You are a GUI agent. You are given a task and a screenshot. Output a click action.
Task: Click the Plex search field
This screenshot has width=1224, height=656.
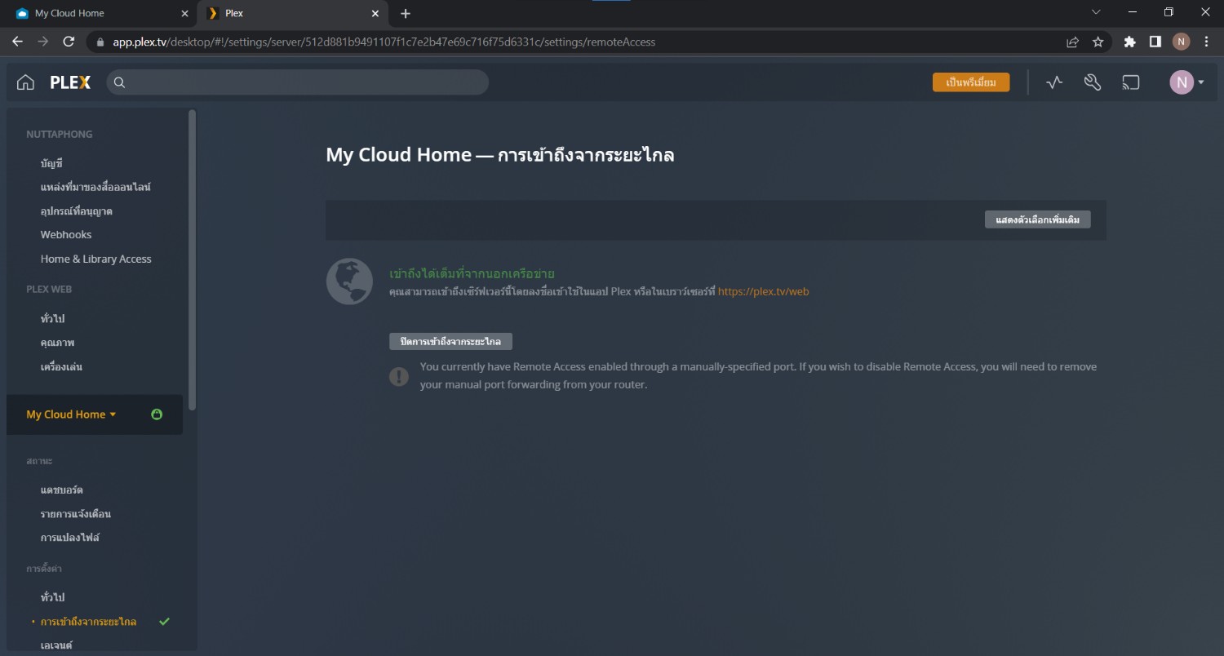(x=298, y=82)
